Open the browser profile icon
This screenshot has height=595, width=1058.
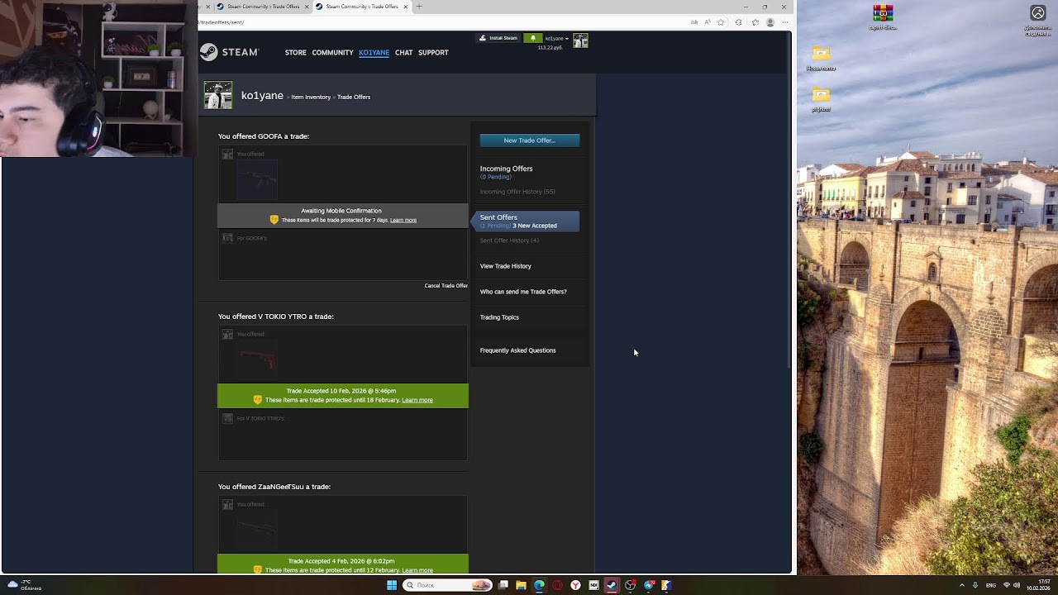[x=770, y=22]
